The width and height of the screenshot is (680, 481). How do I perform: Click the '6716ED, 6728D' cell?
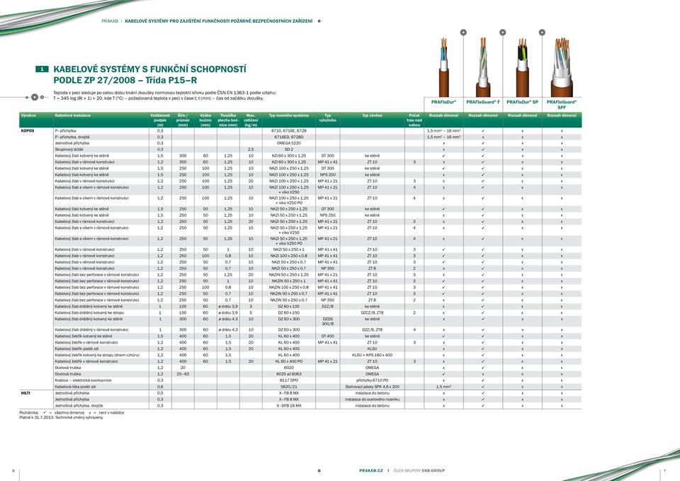click(x=289, y=137)
